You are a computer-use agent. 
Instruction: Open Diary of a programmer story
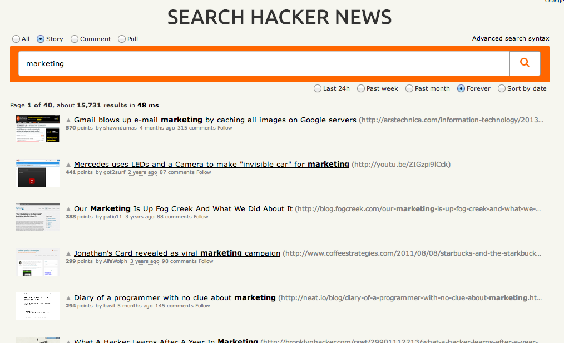pos(175,298)
